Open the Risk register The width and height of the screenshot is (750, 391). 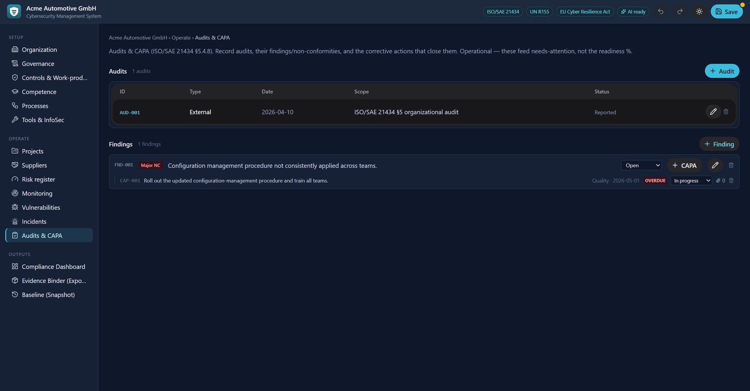tap(49, 180)
